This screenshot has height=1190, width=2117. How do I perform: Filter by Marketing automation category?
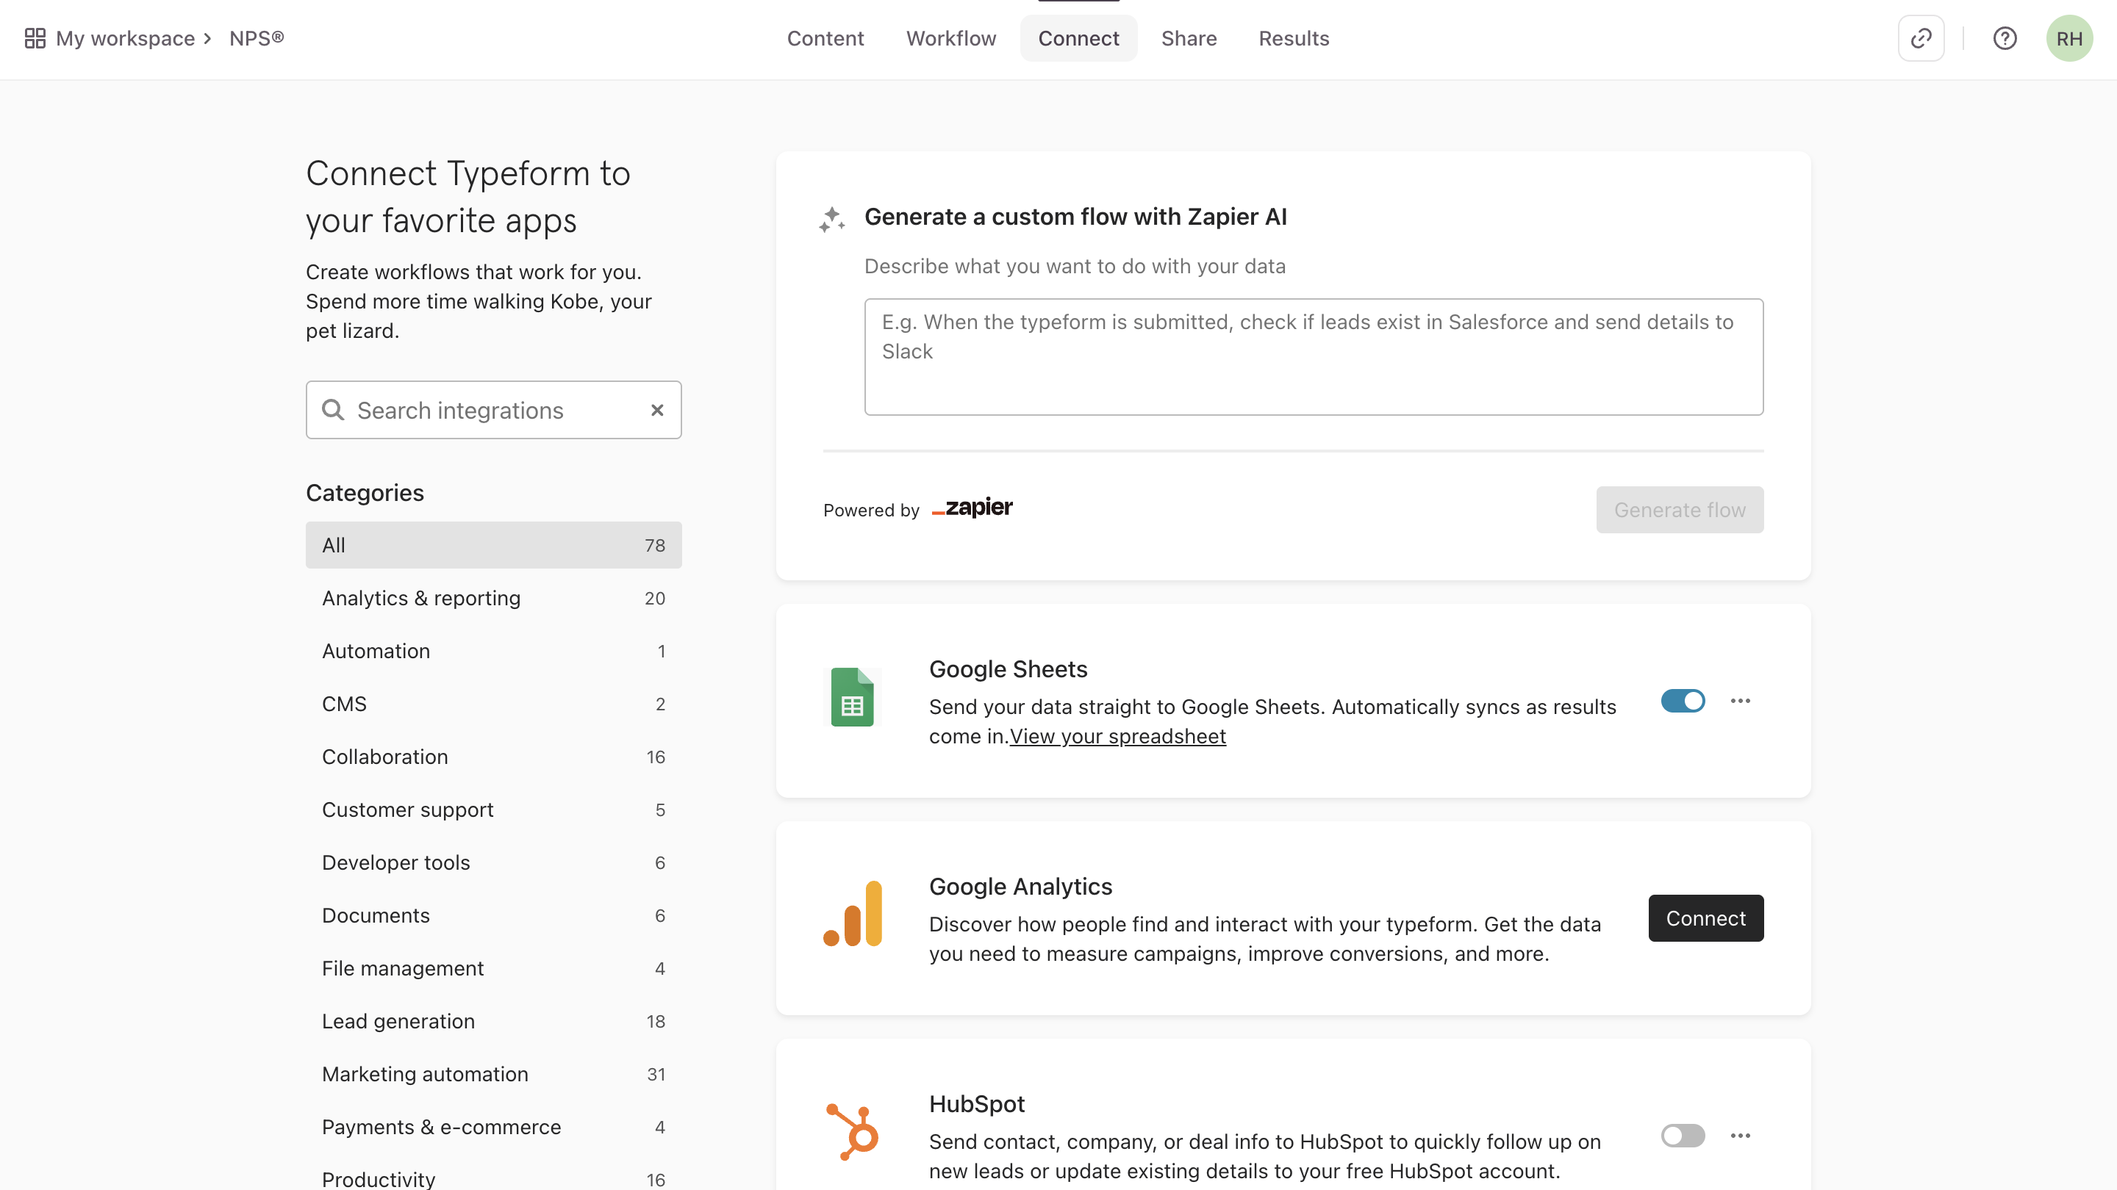(493, 1073)
